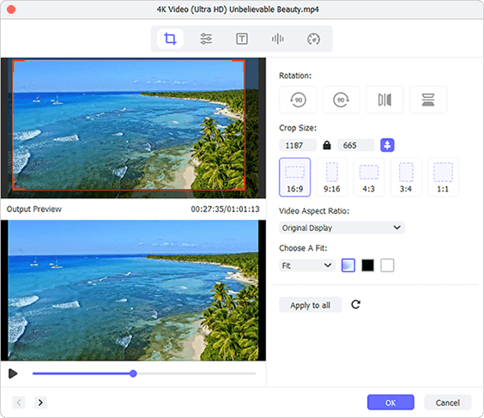The height and width of the screenshot is (418, 484).
Task: Open the Effect adjustments tab icon
Action: (206, 39)
